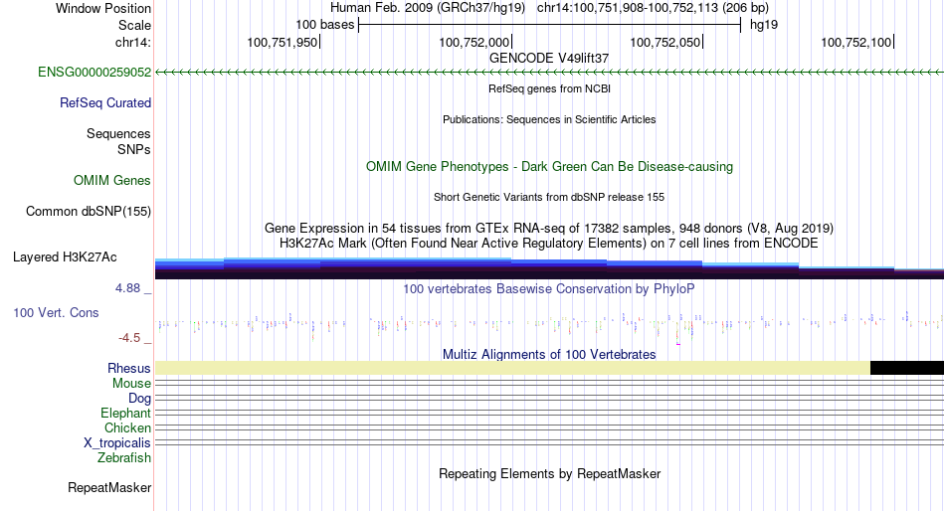The height and width of the screenshot is (511, 945).
Task: Open OMIM Genes track label
Action: [112, 180]
